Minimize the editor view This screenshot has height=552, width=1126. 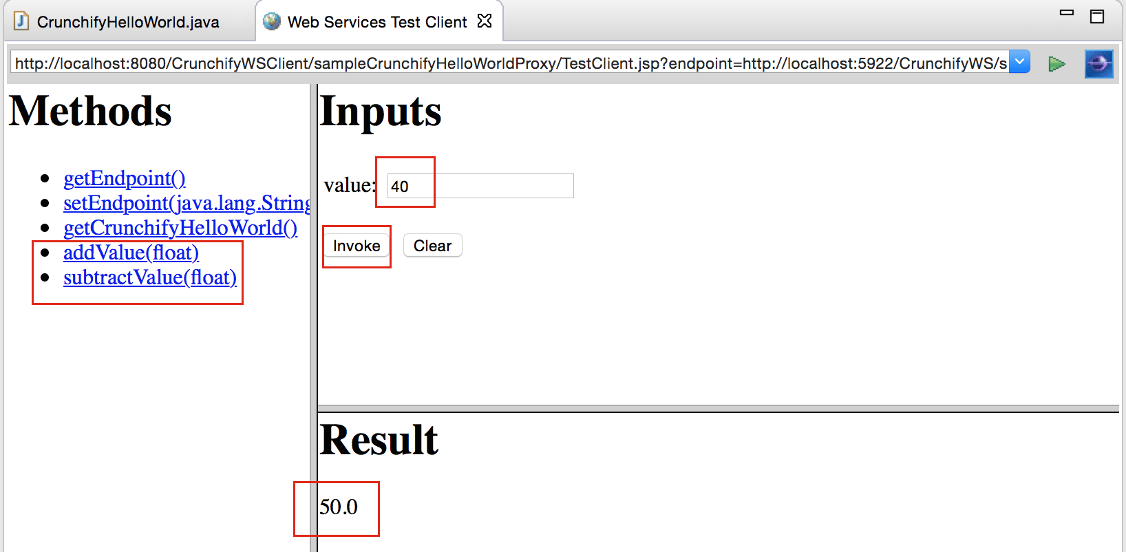tap(1067, 13)
